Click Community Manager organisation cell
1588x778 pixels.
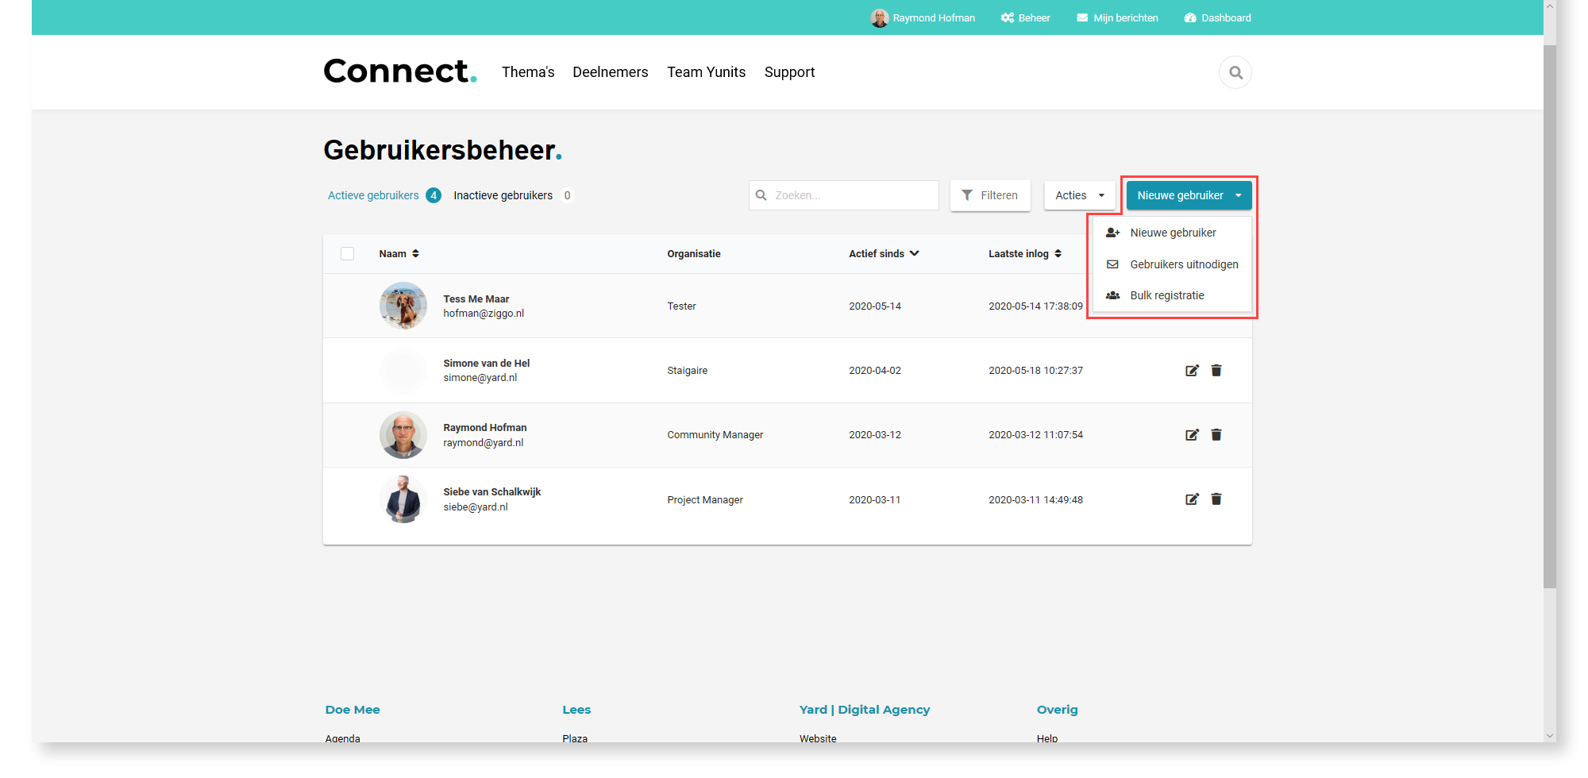point(715,435)
